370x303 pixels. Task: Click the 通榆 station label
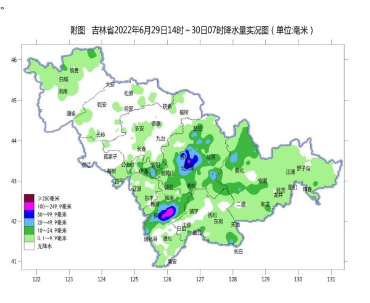(x=70, y=114)
